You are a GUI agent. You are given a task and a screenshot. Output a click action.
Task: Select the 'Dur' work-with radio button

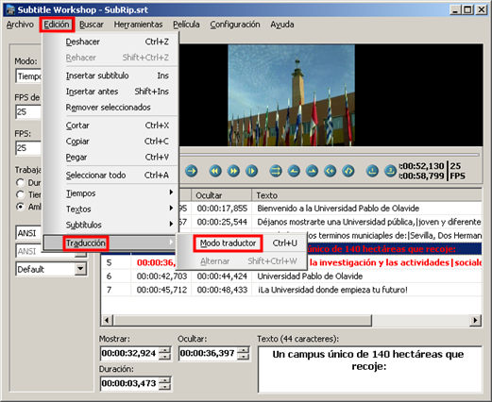(x=20, y=182)
